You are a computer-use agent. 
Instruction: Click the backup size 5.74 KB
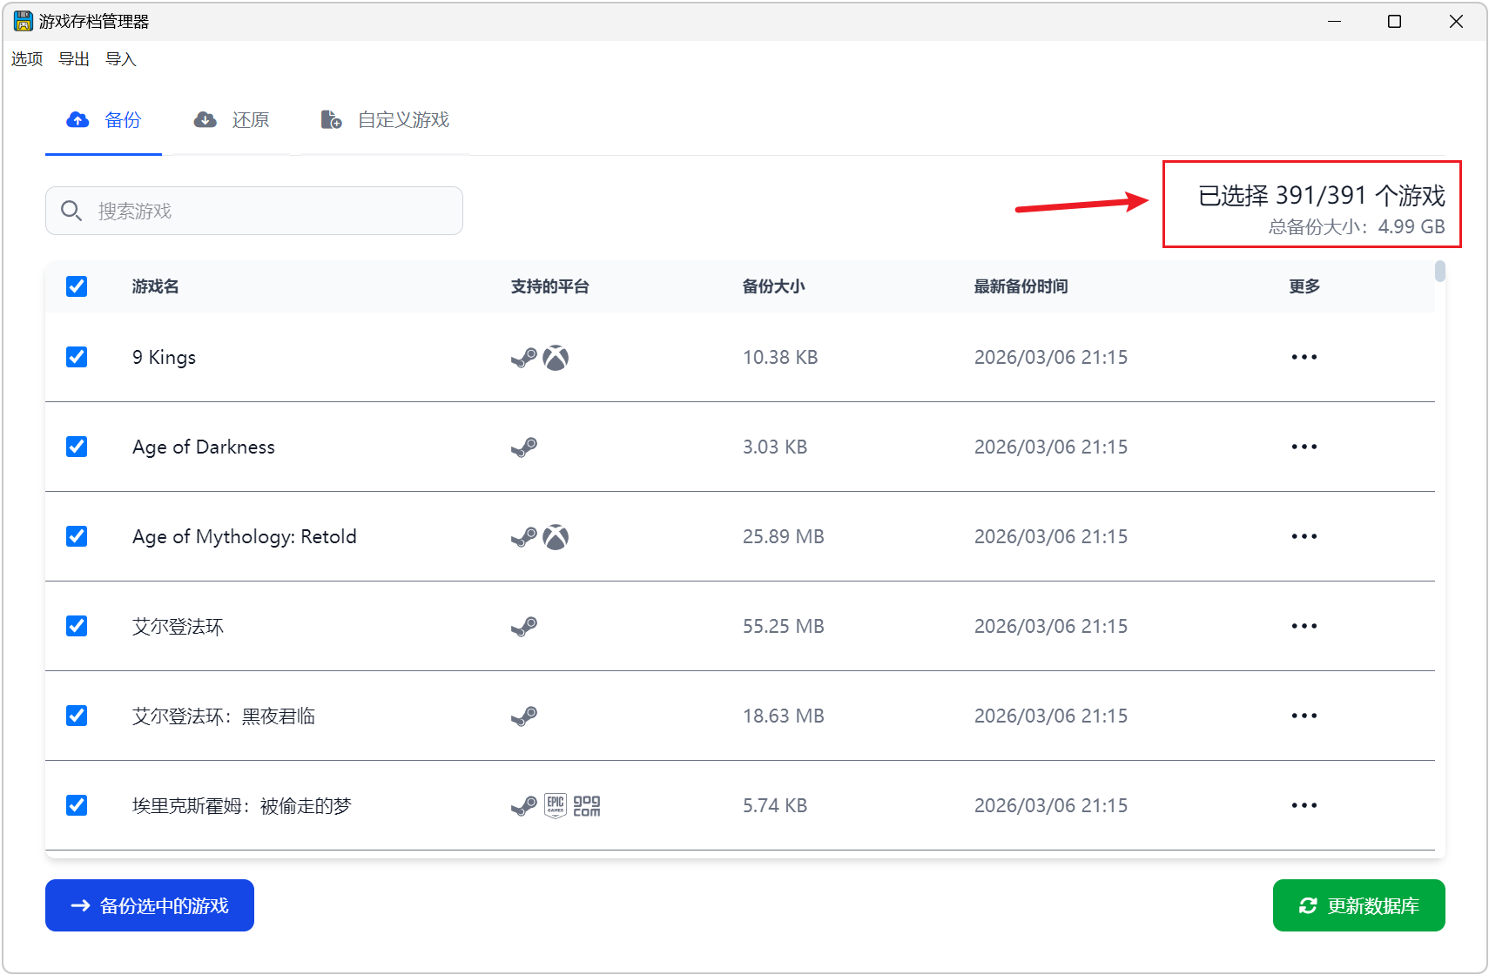point(775,805)
